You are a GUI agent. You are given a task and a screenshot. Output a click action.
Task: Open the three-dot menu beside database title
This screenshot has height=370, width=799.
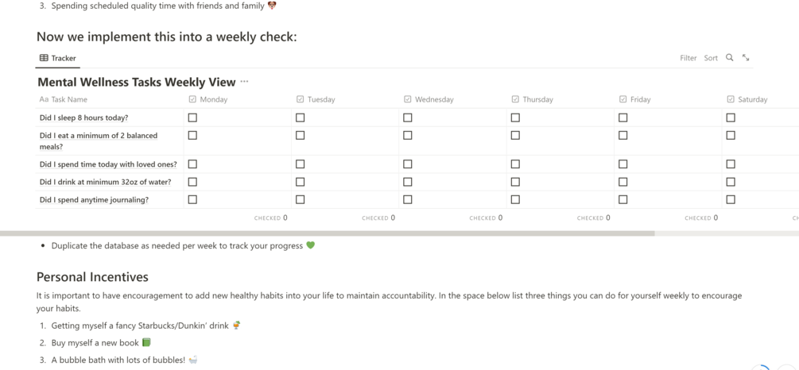click(x=244, y=82)
